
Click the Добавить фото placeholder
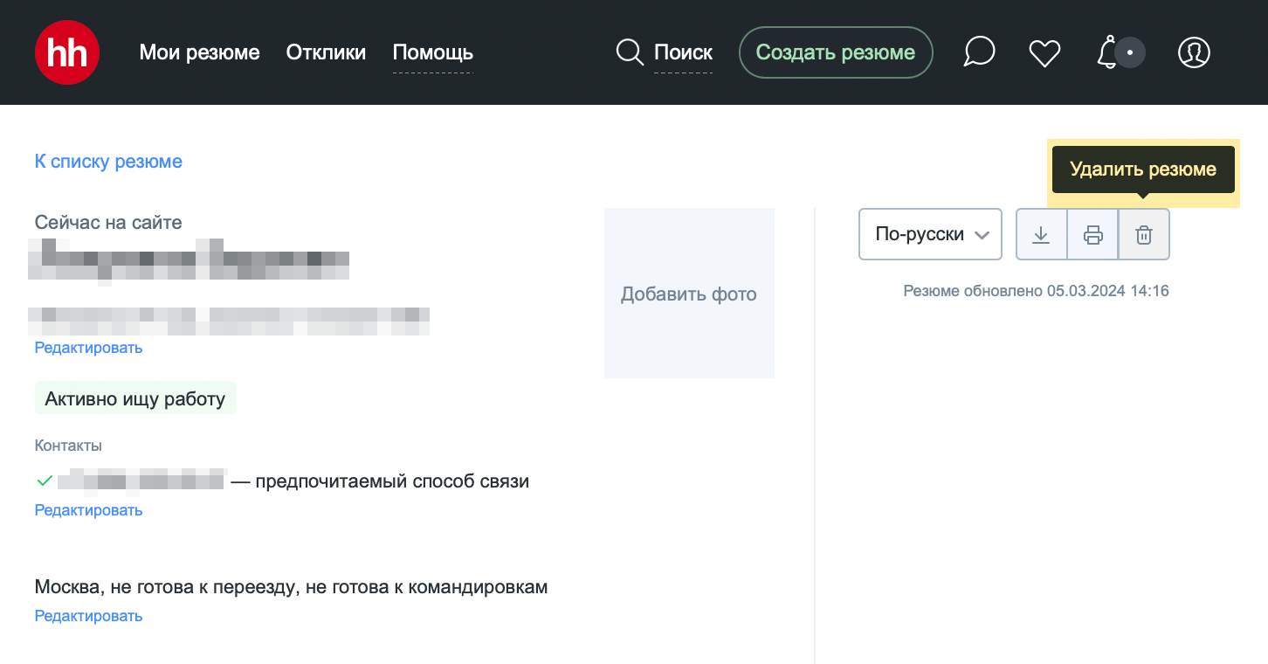(x=689, y=294)
